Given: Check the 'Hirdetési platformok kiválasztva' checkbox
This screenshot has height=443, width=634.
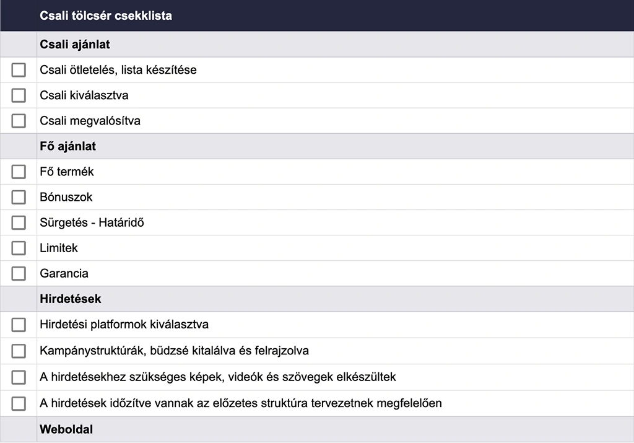Looking at the screenshot, I should 19,325.
